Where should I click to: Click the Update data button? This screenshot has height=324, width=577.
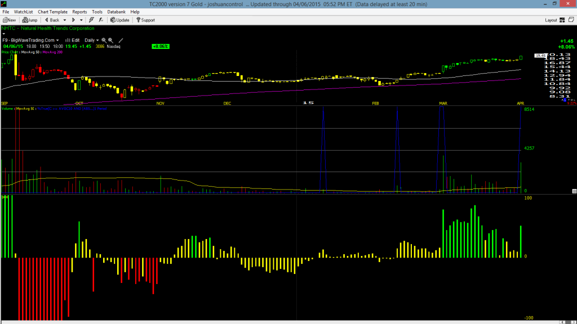tap(120, 20)
